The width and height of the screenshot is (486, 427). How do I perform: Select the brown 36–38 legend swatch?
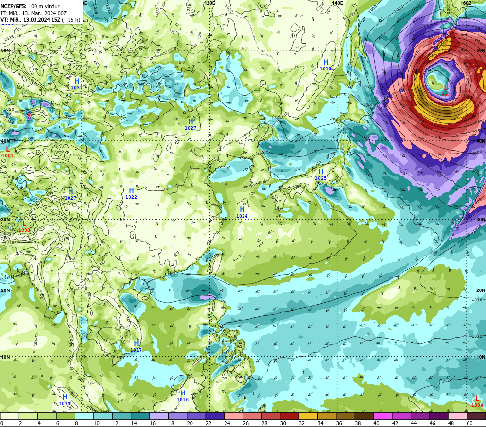(x=346, y=416)
